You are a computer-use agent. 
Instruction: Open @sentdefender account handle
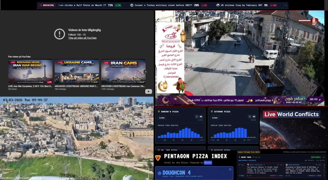coord(294,165)
